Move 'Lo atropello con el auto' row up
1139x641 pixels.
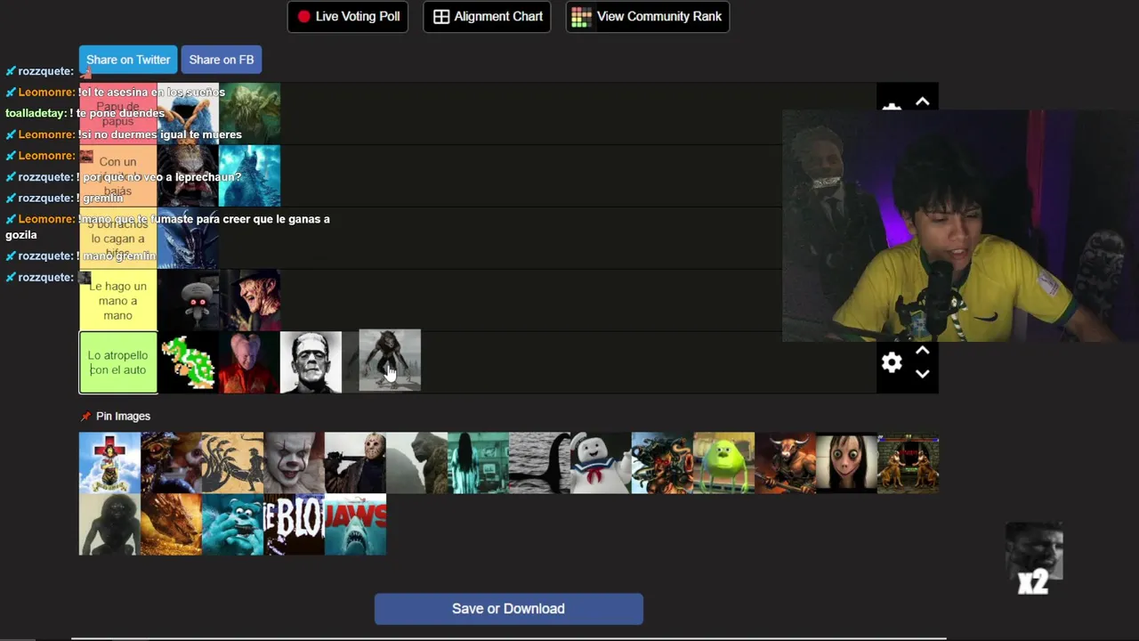(923, 351)
